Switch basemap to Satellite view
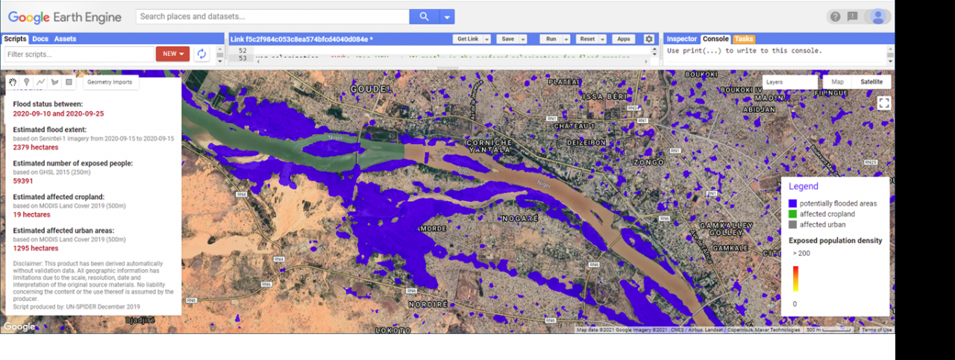955x360 pixels. click(x=871, y=82)
